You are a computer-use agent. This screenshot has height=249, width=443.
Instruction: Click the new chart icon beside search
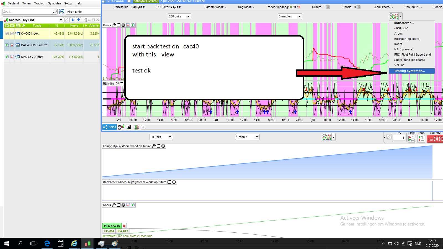click(61, 12)
